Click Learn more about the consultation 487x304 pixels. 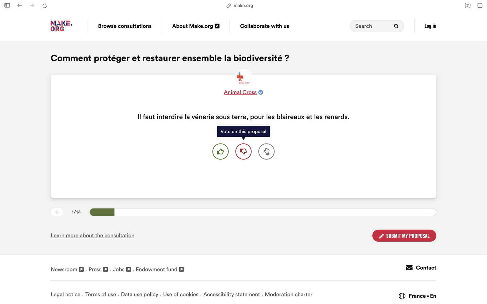(x=93, y=236)
